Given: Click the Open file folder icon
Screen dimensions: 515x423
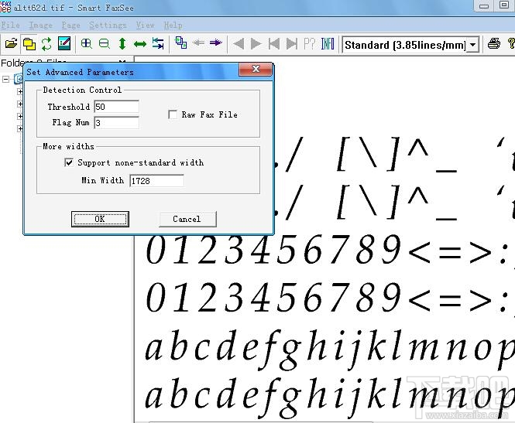Looking at the screenshot, I should coord(11,43).
